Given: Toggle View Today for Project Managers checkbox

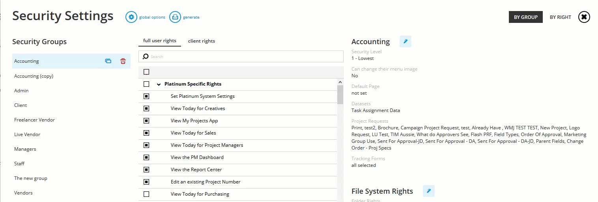Looking at the screenshot, I should tap(146, 145).
